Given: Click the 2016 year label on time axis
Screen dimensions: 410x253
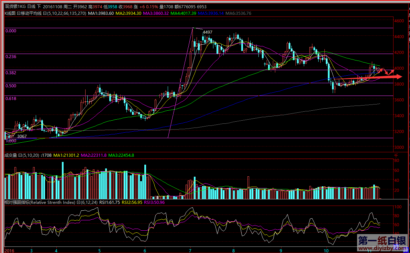Looking at the screenshot, I should pos(9,250).
